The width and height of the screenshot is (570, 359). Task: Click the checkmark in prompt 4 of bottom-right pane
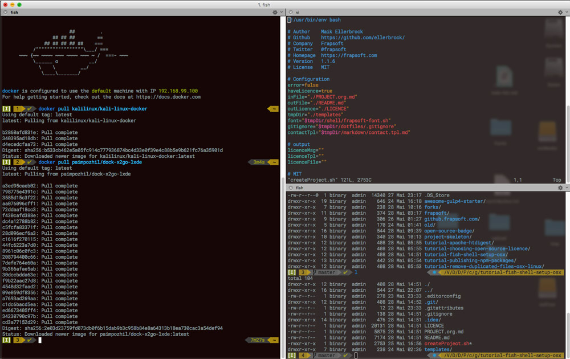tap(345, 356)
